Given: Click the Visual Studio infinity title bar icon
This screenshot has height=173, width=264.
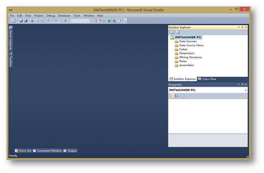Looking at the screenshot, I should click(x=11, y=10).
